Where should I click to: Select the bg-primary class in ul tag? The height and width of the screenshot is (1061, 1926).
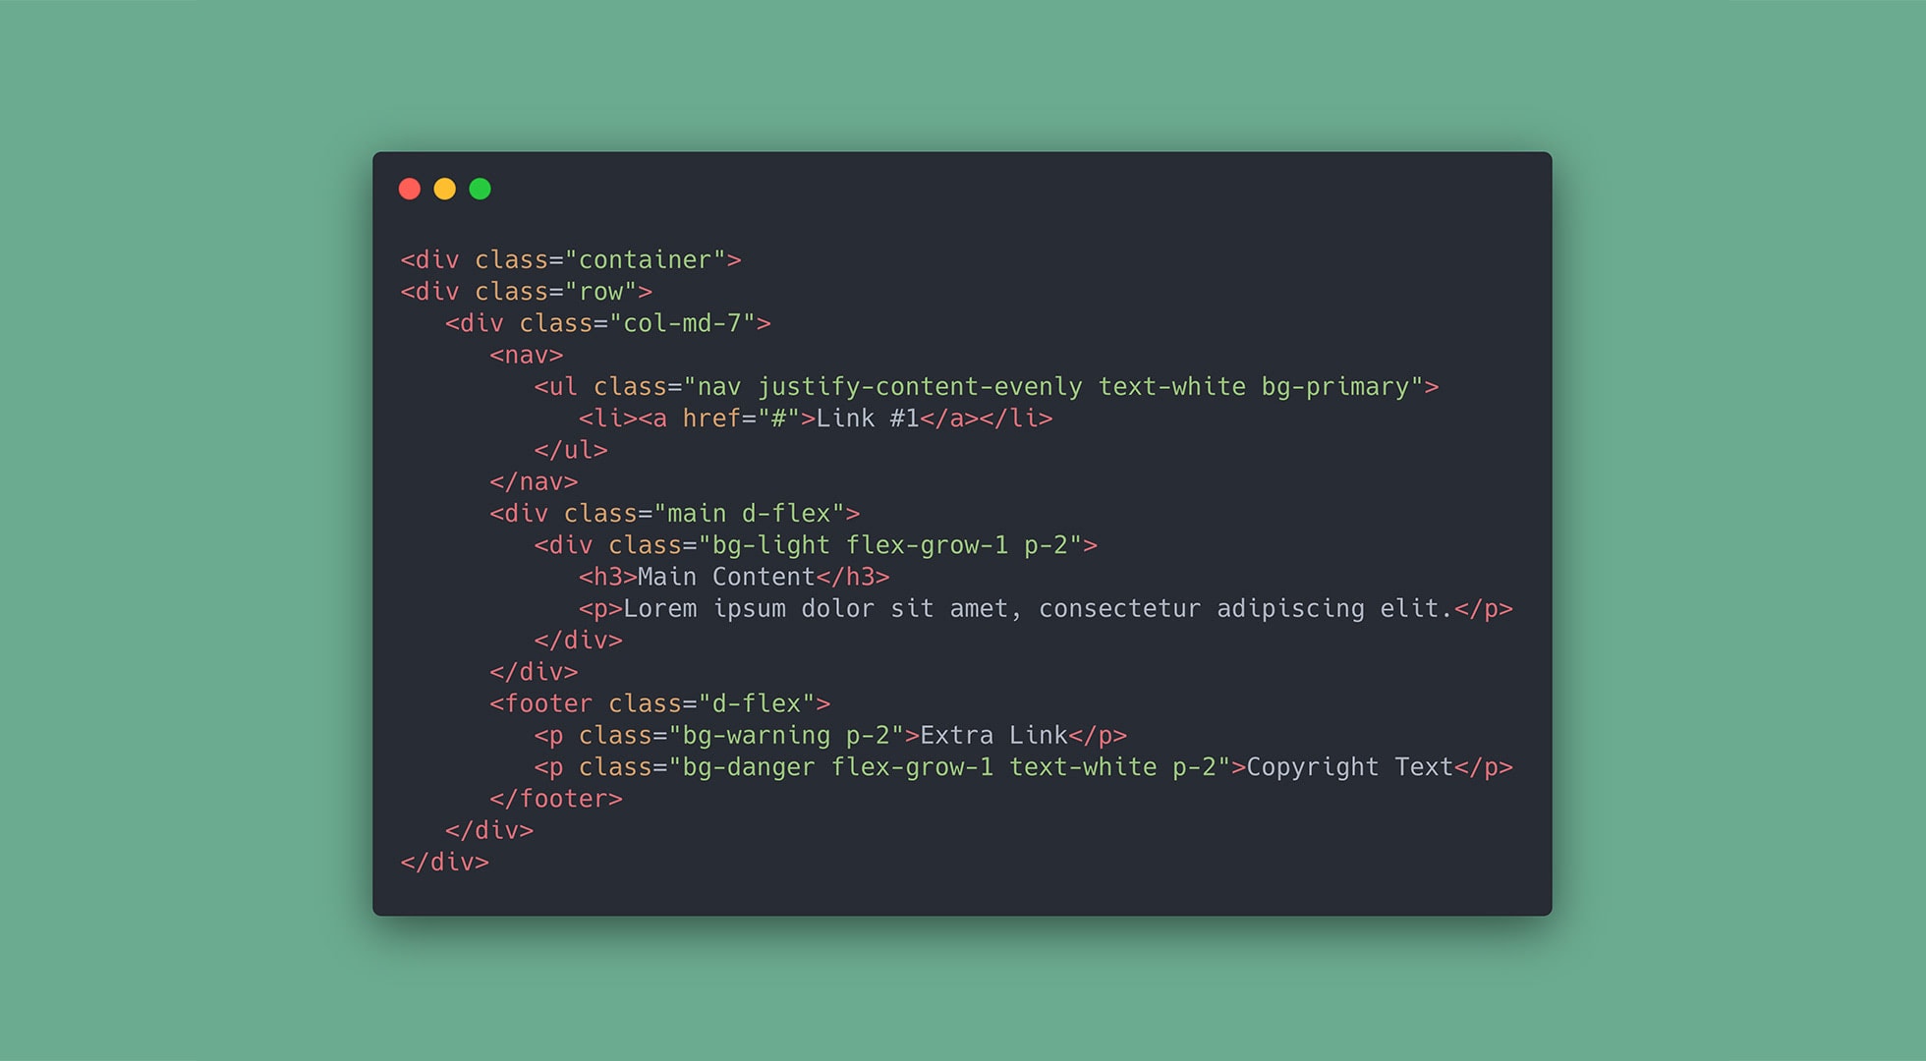[x=1320, y=387]
